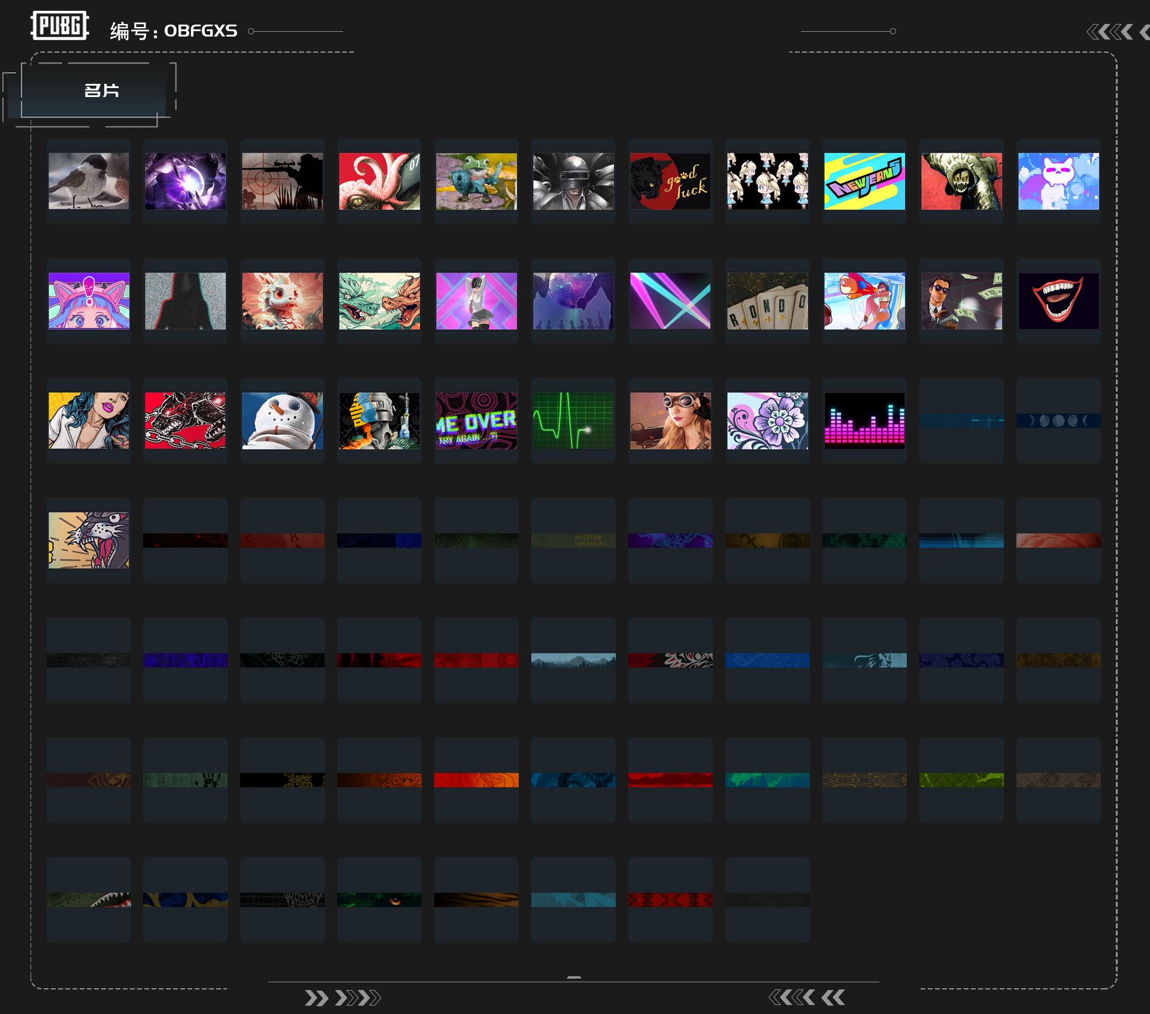Select the red laughing mouth nameplate

tap(1058, 301)
